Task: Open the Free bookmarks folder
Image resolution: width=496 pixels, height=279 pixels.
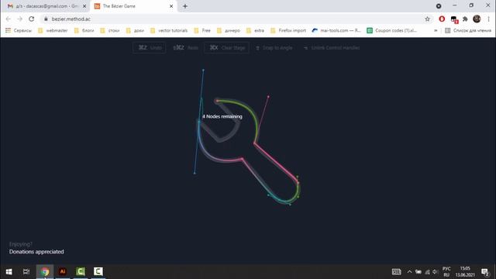Action: [202, 30]
